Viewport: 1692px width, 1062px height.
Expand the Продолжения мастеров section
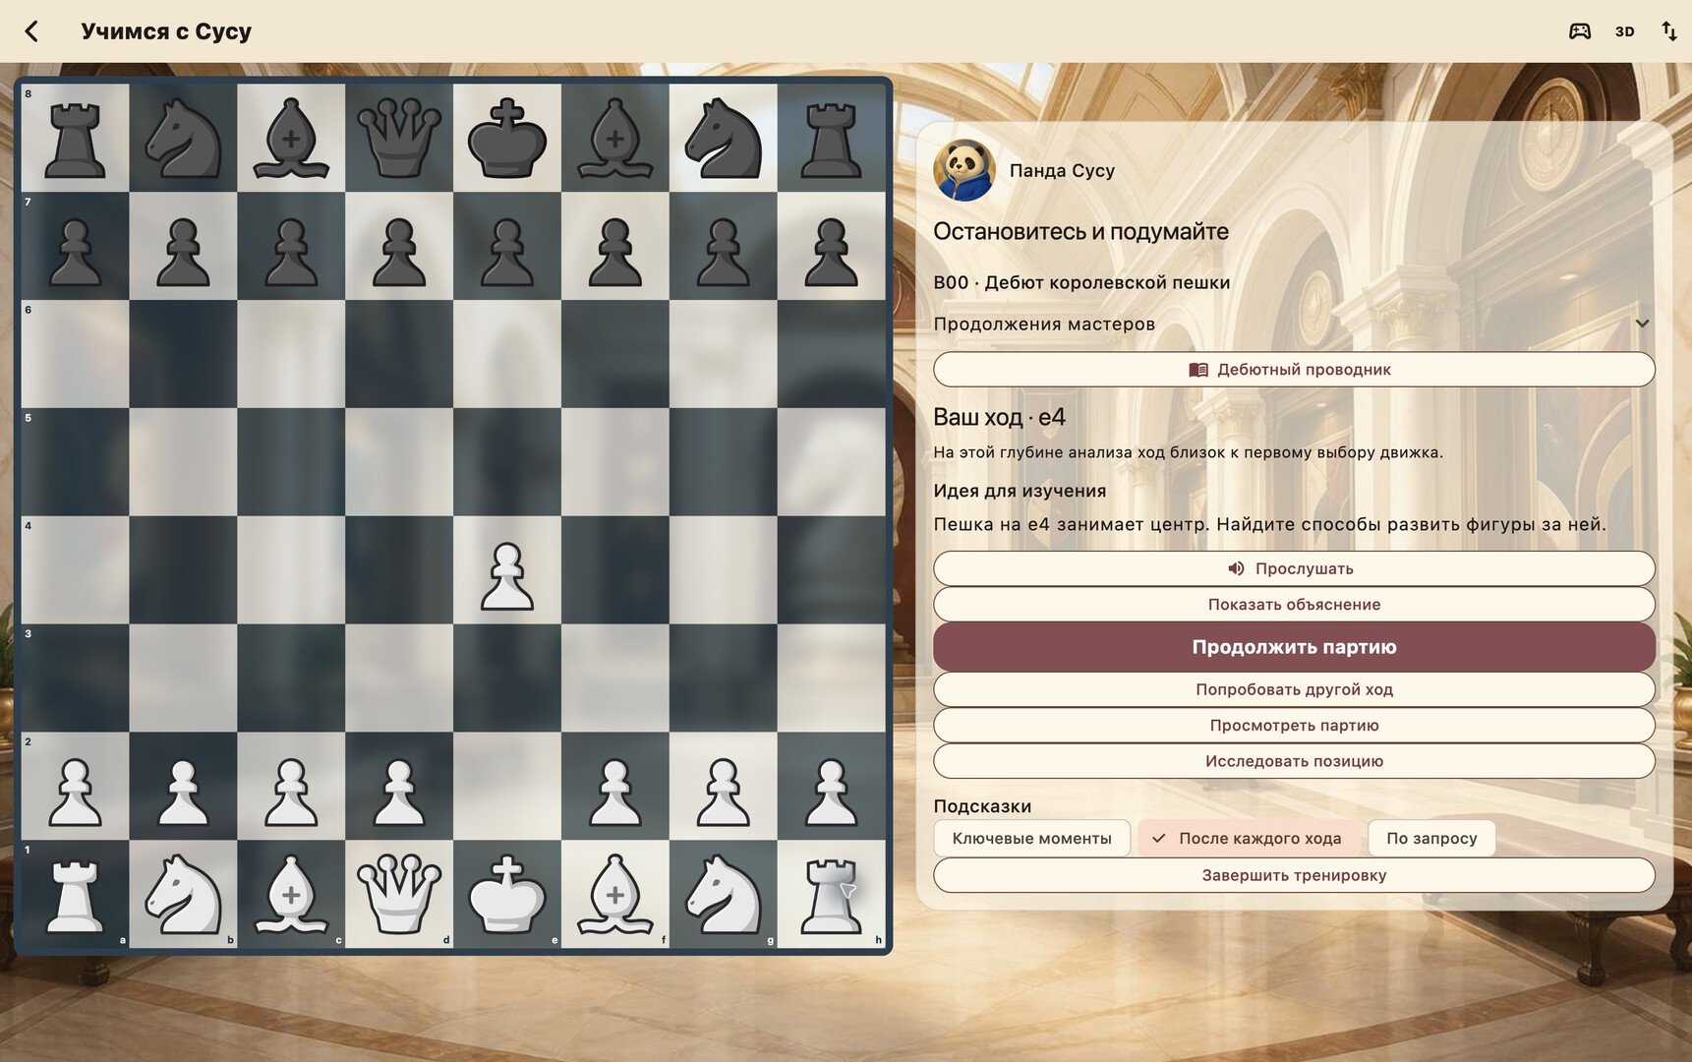1293,324
